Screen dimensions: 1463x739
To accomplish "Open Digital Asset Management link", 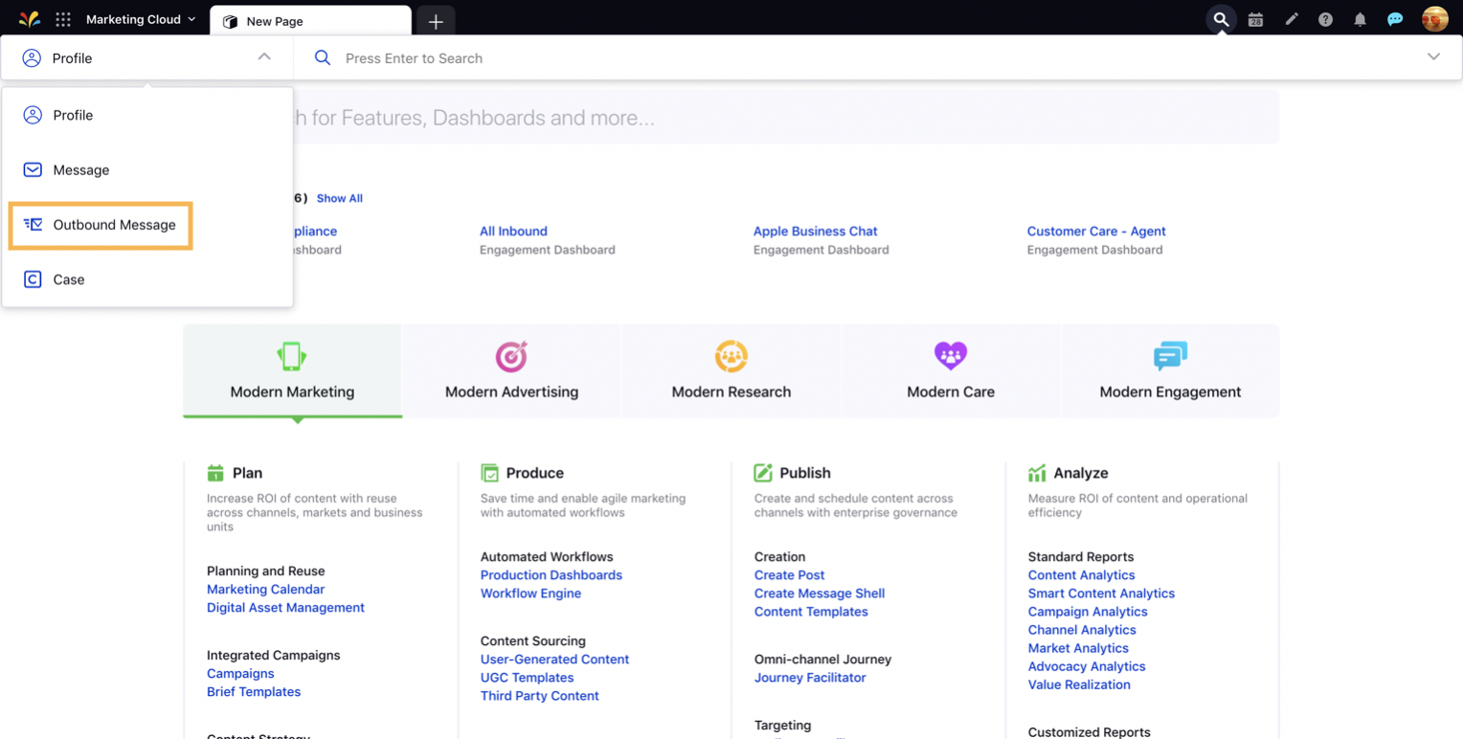I will [x=285, y=608].
